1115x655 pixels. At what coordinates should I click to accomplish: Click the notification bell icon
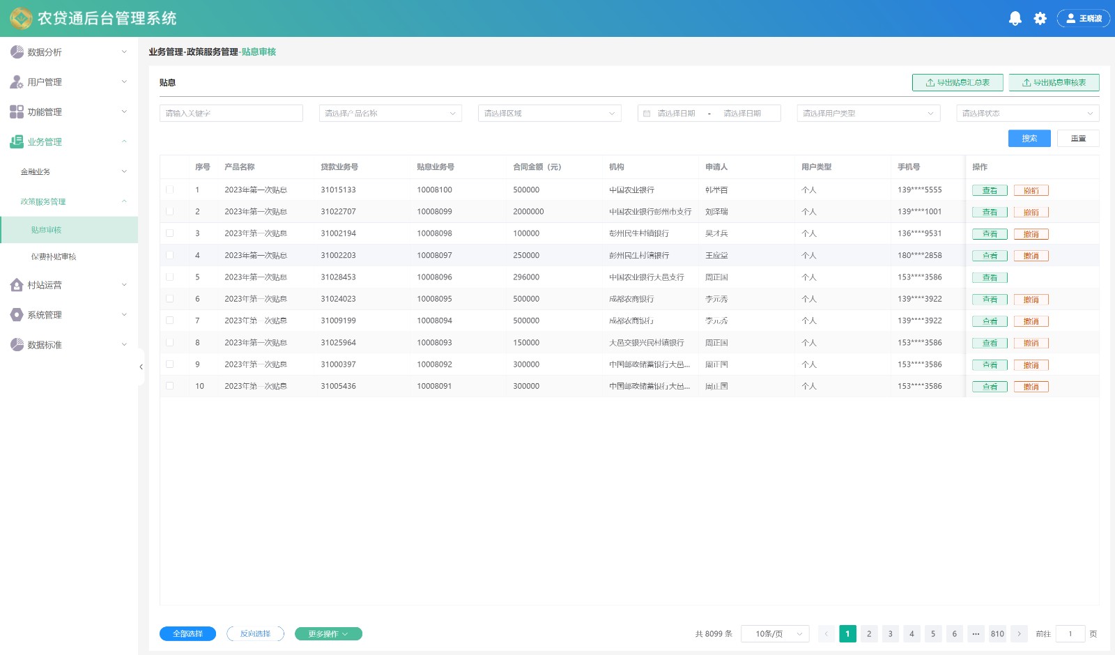click(x=1015, y=19)
